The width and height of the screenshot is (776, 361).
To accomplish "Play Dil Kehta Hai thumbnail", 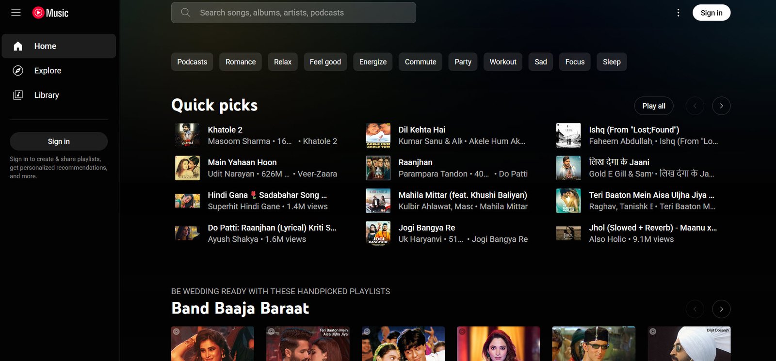I will pyautogui.click(x=378, y=136).
